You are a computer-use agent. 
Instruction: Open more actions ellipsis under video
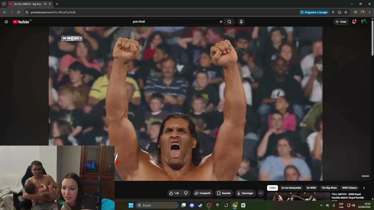(261, 193)
